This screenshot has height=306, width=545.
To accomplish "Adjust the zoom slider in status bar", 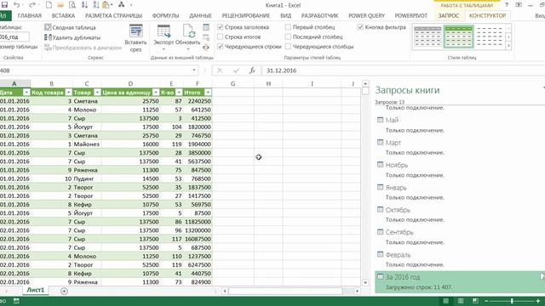I will 512,301.
